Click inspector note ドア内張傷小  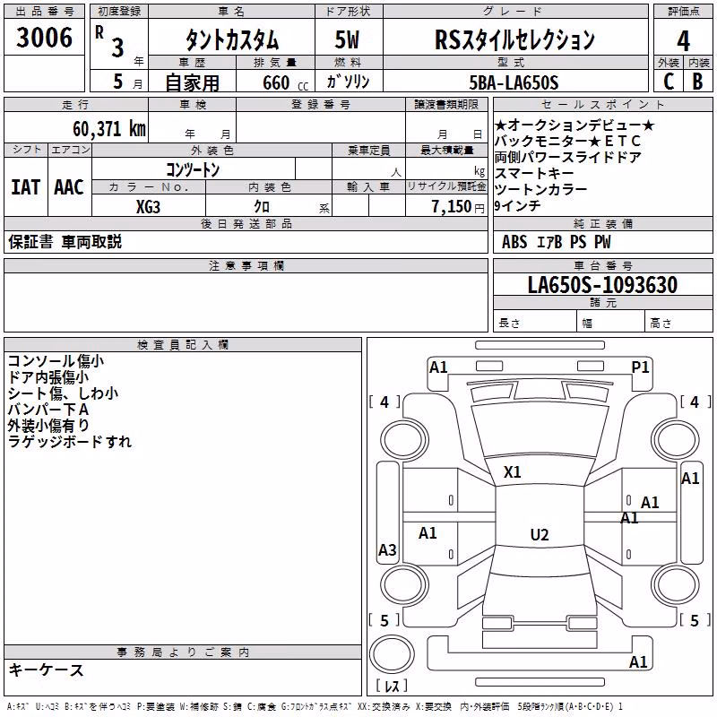(48, 377)
